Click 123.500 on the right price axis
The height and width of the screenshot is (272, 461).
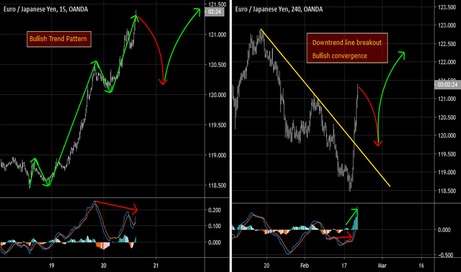pos(447,7)
